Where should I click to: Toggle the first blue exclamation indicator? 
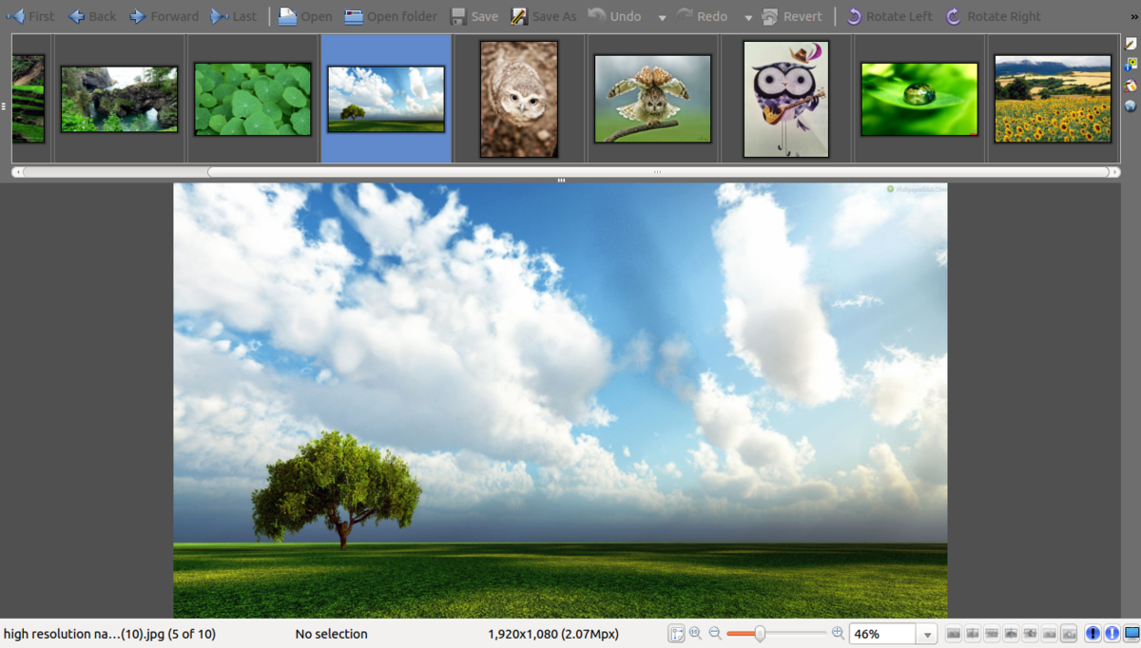[1093, 634]
